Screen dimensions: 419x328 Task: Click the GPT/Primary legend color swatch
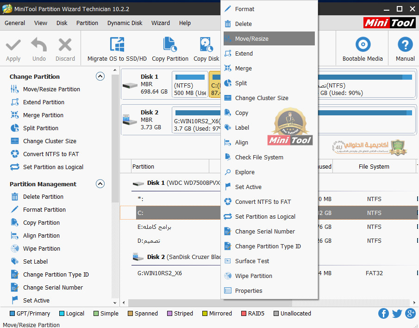coord(13,314)
